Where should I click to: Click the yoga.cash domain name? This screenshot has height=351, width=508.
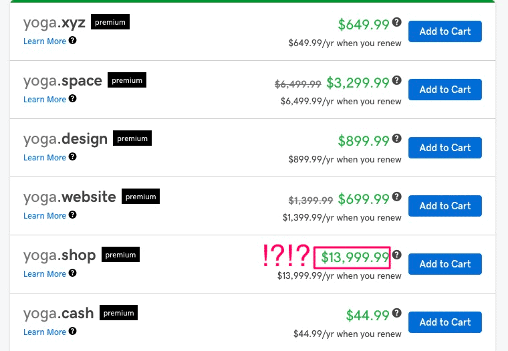click(x=58, y=314)
